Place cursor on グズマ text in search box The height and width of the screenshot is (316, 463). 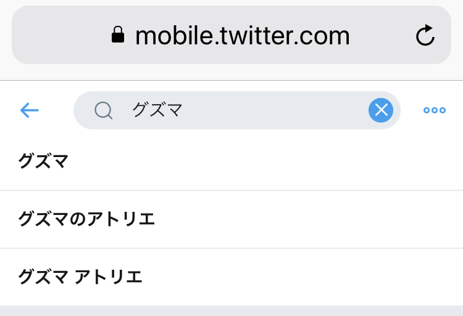point(157,110)
